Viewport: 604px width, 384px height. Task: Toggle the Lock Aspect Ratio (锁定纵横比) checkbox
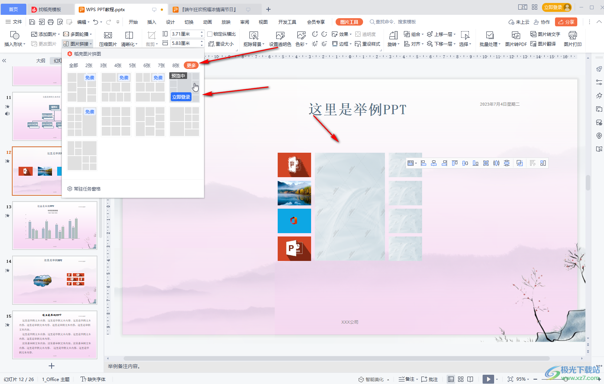(210, 34)
